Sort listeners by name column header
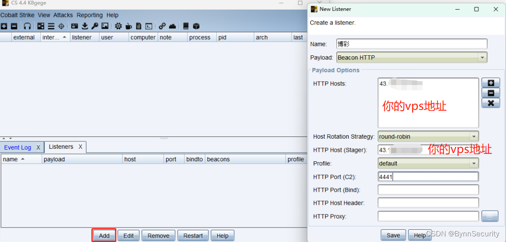506x242 pixels. 21,159
